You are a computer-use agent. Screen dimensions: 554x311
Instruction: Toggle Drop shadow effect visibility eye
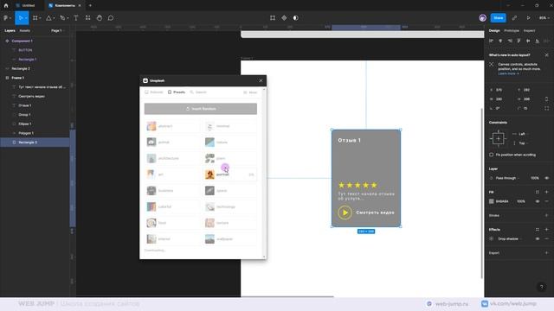537,238
